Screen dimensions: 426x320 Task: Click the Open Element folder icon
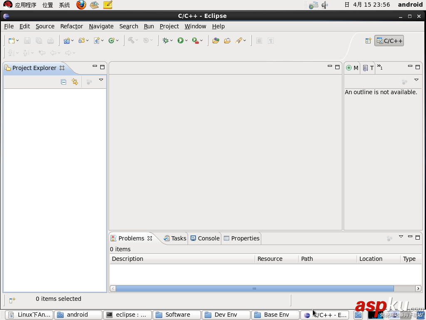[228, 40]
